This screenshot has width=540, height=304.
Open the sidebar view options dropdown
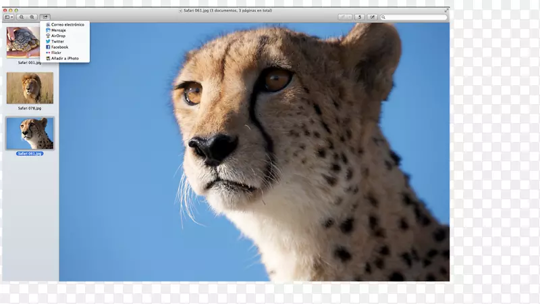[8, 17]
